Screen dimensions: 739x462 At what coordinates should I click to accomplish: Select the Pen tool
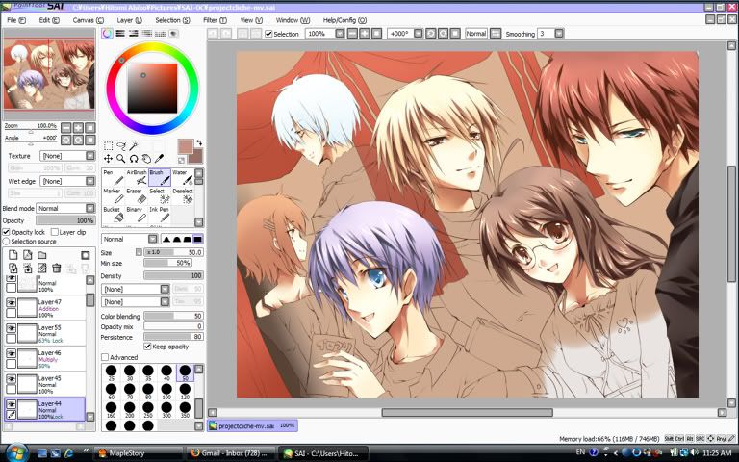[x=114, y=177]
